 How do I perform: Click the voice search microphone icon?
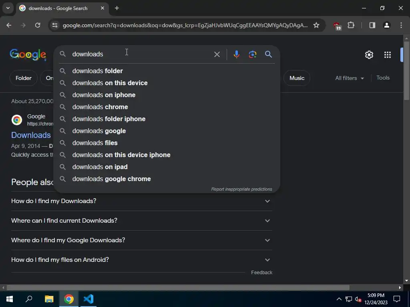(x=236, y=54)
